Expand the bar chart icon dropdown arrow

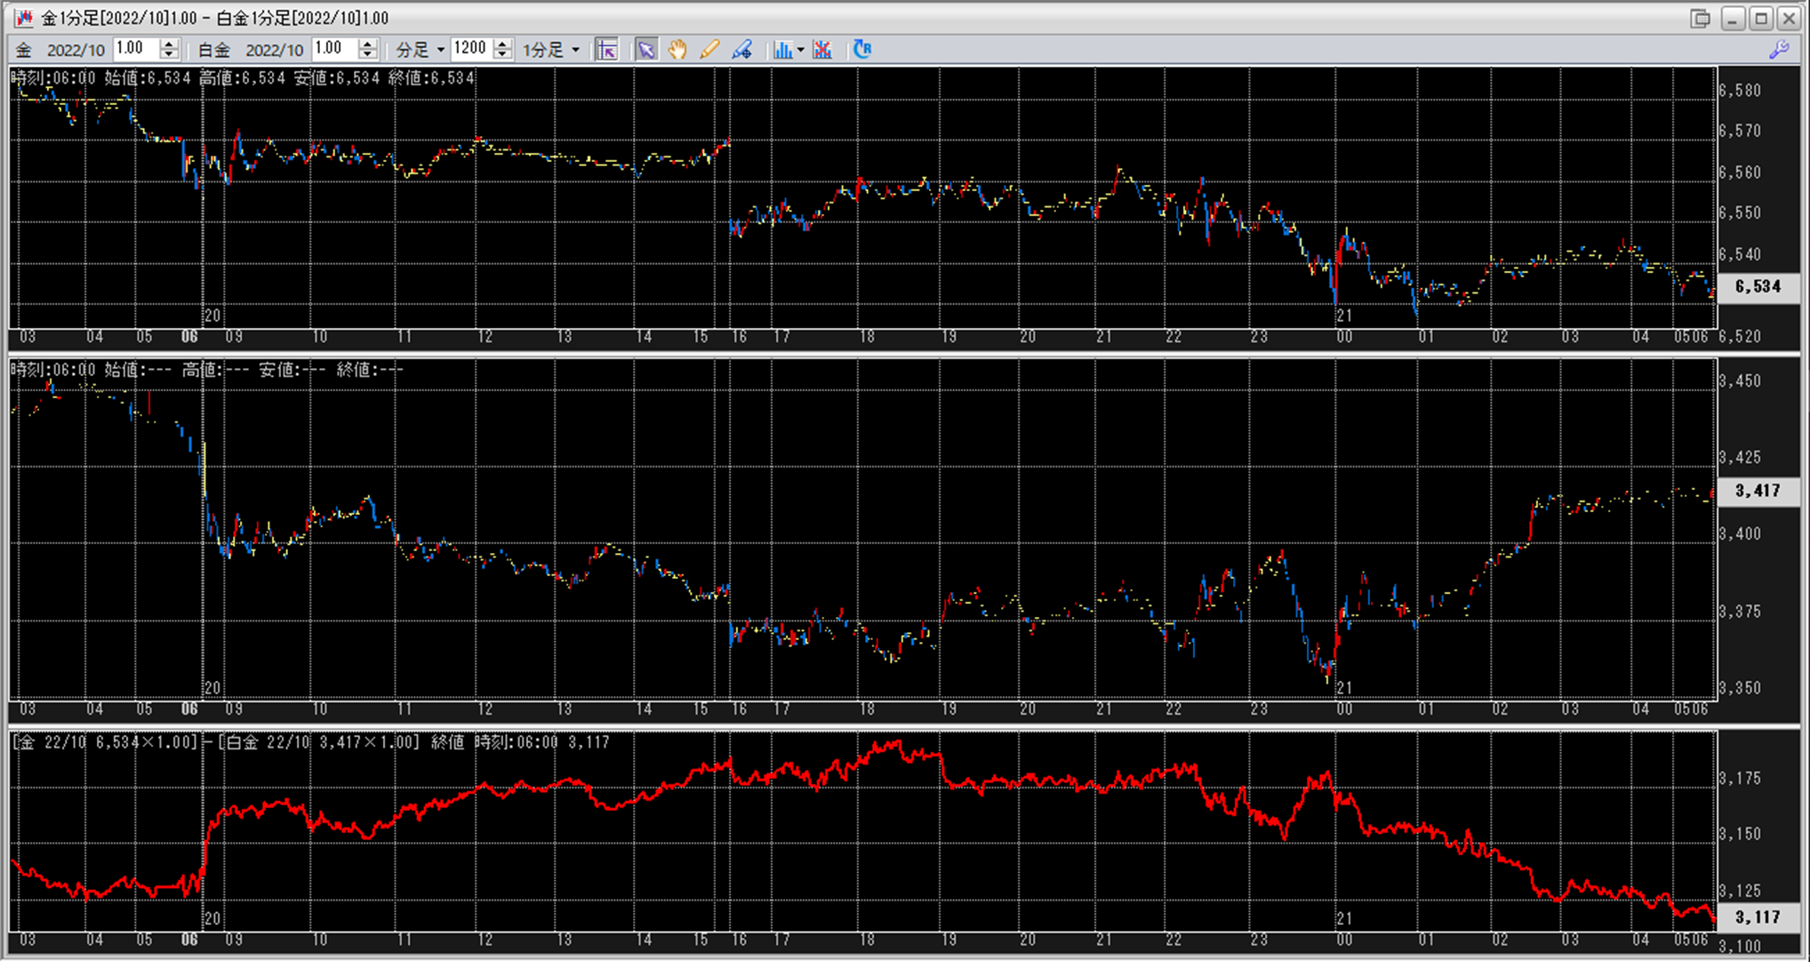point(801,50)
